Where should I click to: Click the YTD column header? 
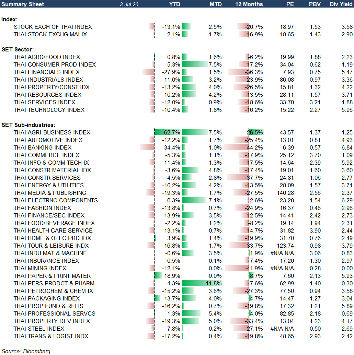175,4
